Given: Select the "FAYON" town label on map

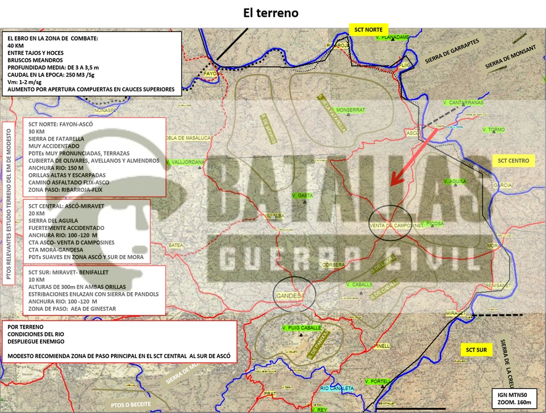Looking at the screenshot, I should [210, 74].
